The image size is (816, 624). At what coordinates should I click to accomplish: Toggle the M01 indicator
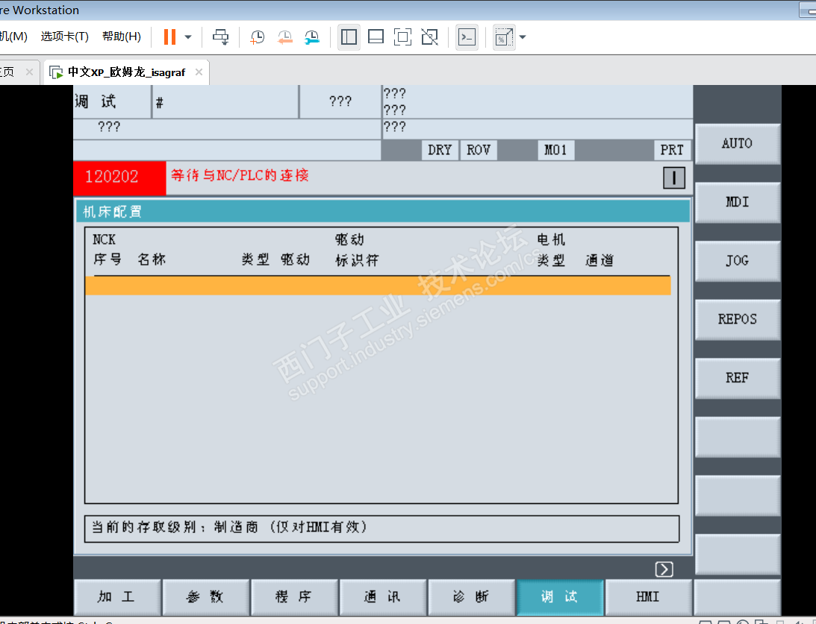point(555,150)
